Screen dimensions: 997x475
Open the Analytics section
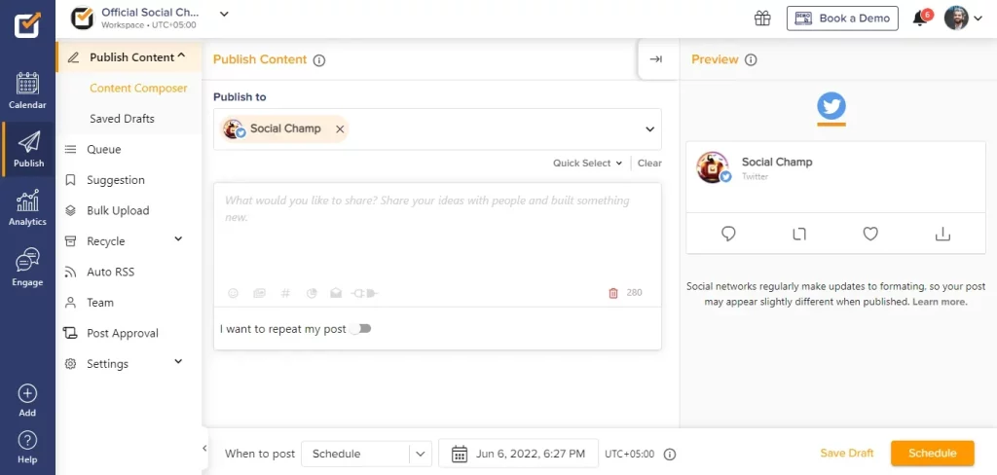[27, 208]
